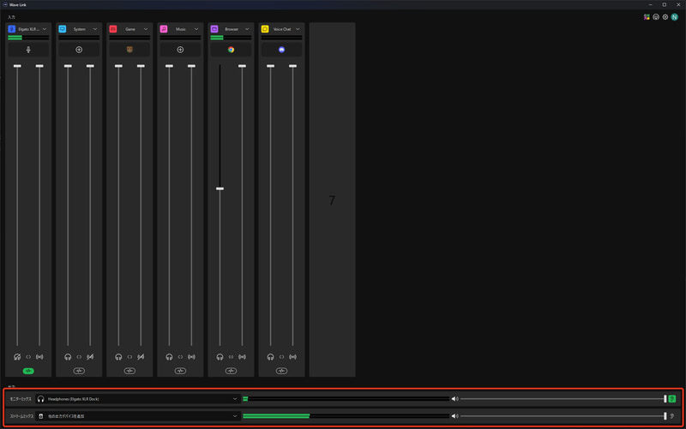
Task: Click the Voice Chat stream fader handle
Action: click(x=292, y=66)
